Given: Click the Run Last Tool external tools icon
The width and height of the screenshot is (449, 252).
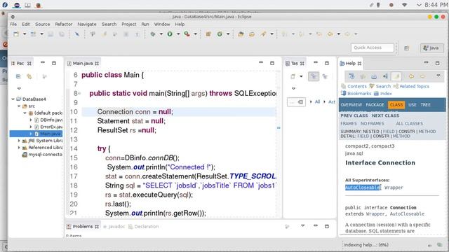Looking at the screenshot, I should pyautogui.click(x=187, y=34).
